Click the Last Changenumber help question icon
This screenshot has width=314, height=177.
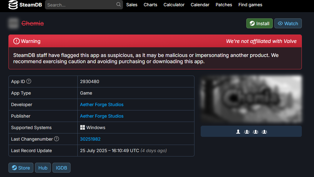tap(57, 139)
